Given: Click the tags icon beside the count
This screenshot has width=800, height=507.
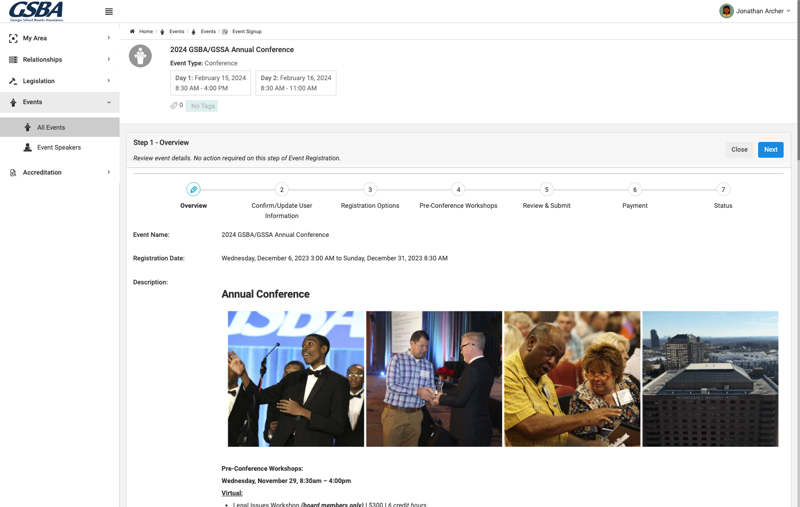Looking at the screenshot, I should (174, 106).
